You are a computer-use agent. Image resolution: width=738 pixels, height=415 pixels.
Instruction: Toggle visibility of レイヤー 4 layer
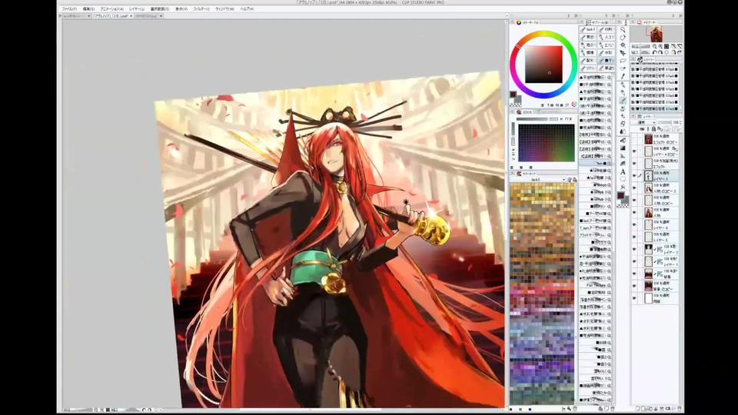coord(634,225)
